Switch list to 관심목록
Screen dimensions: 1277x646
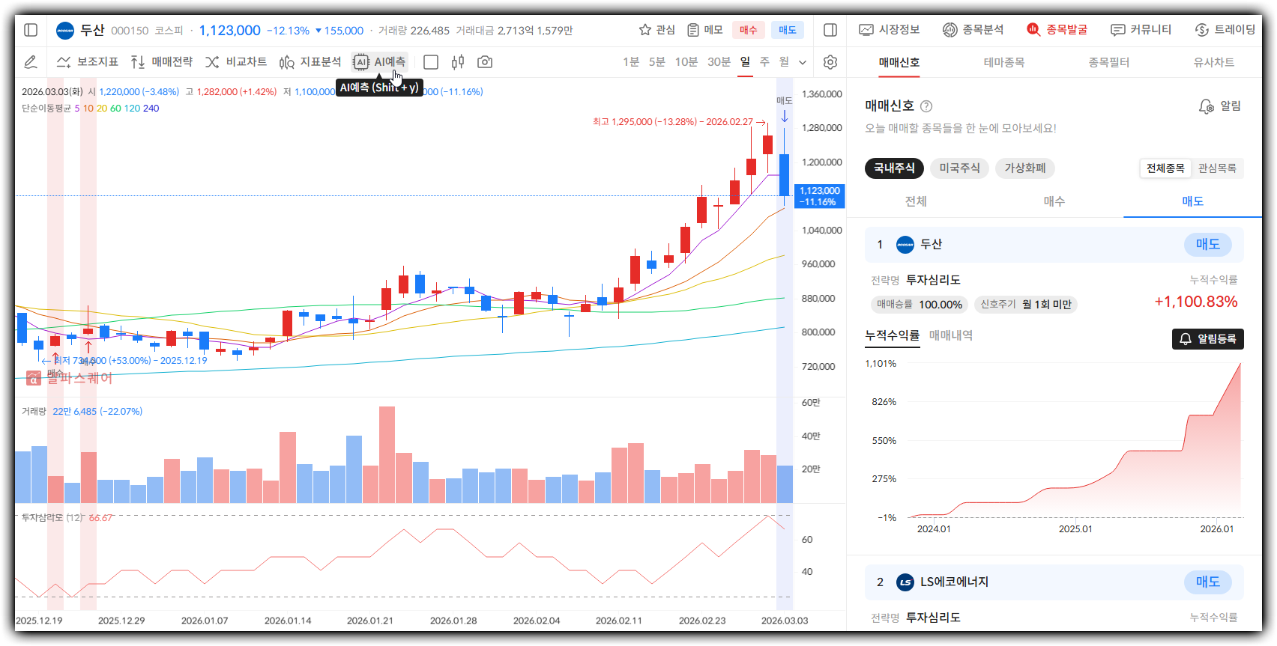click(1217, 168)
